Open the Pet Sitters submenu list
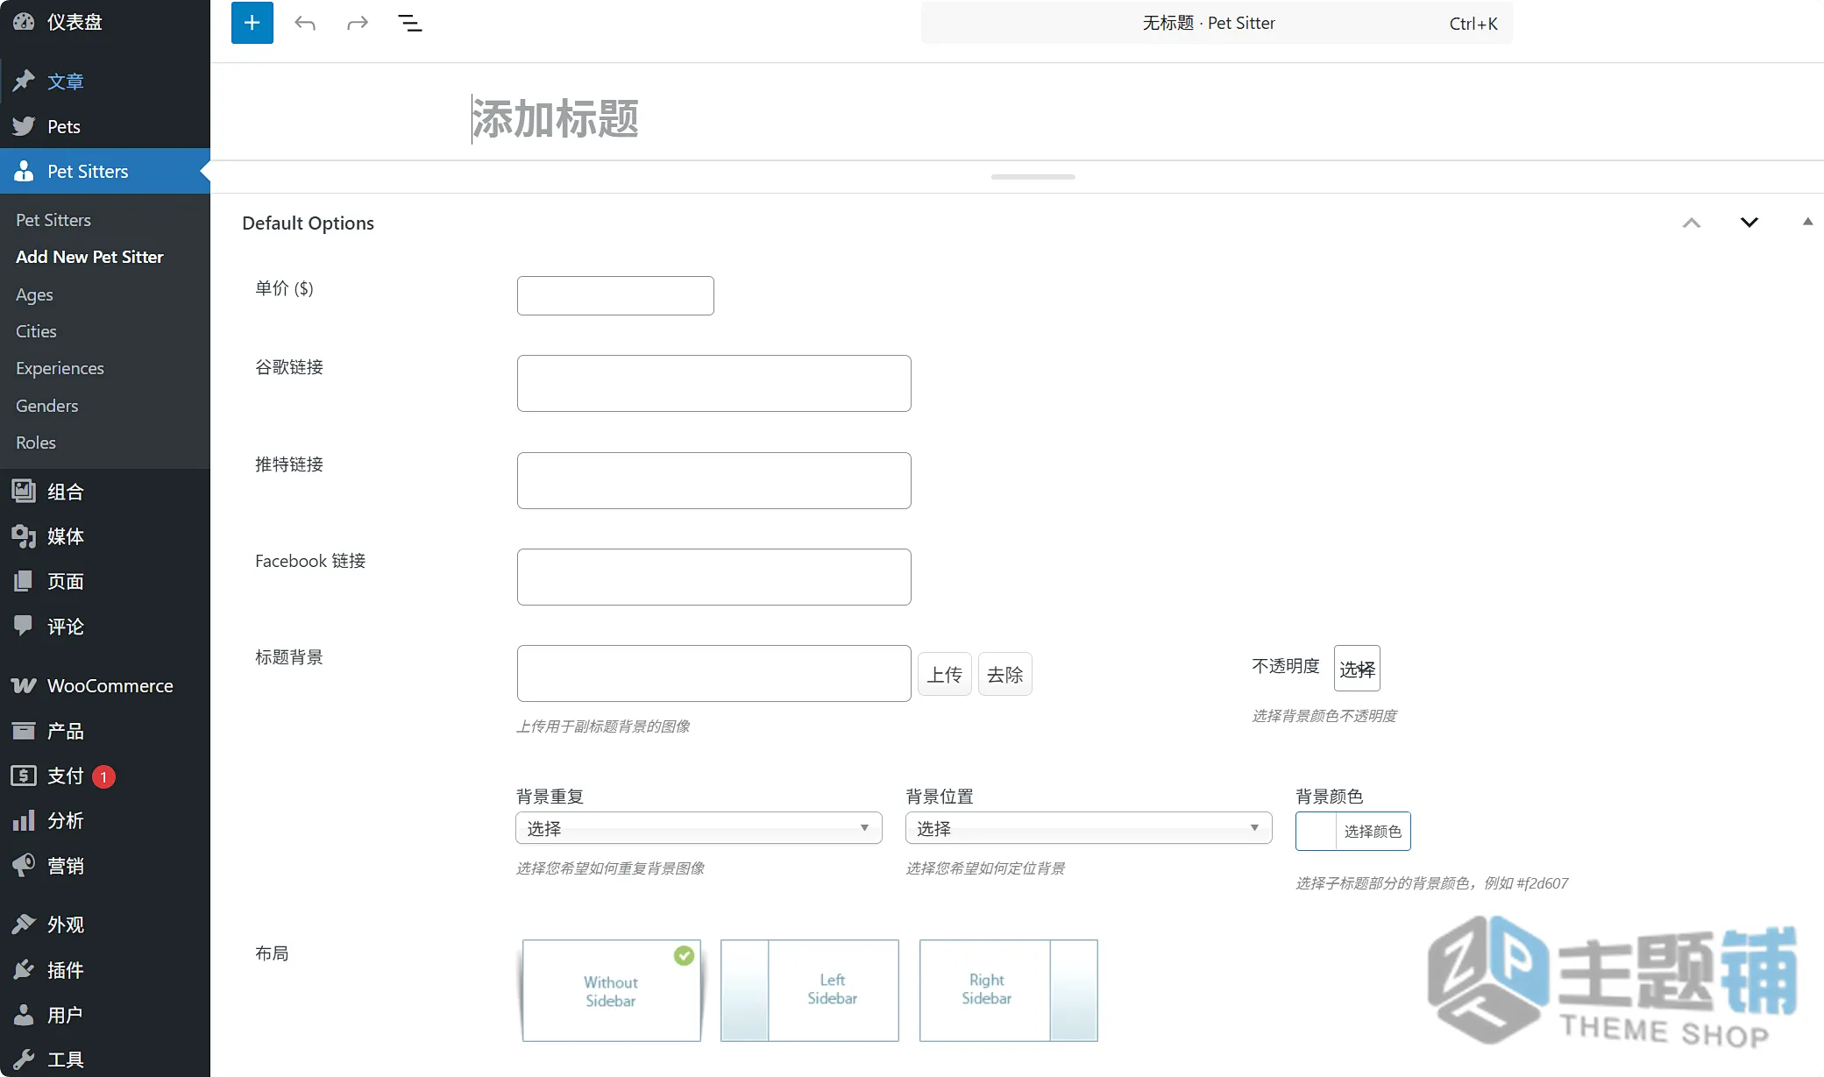This screenshot has width=1824, height=1077. pyautogui.click(x=53, y=220)
